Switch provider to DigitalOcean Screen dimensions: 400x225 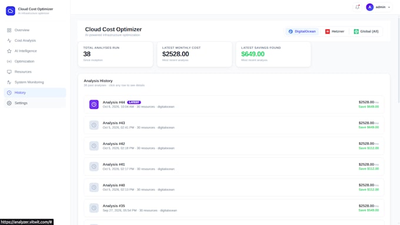[302, 32]
